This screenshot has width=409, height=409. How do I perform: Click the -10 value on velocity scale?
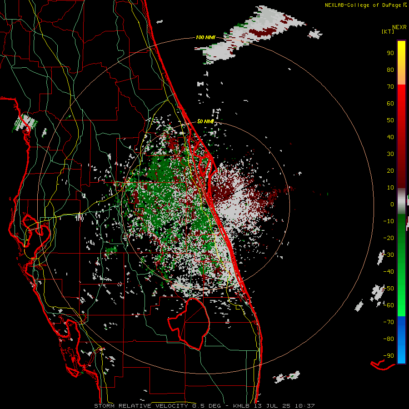(389, 221)
